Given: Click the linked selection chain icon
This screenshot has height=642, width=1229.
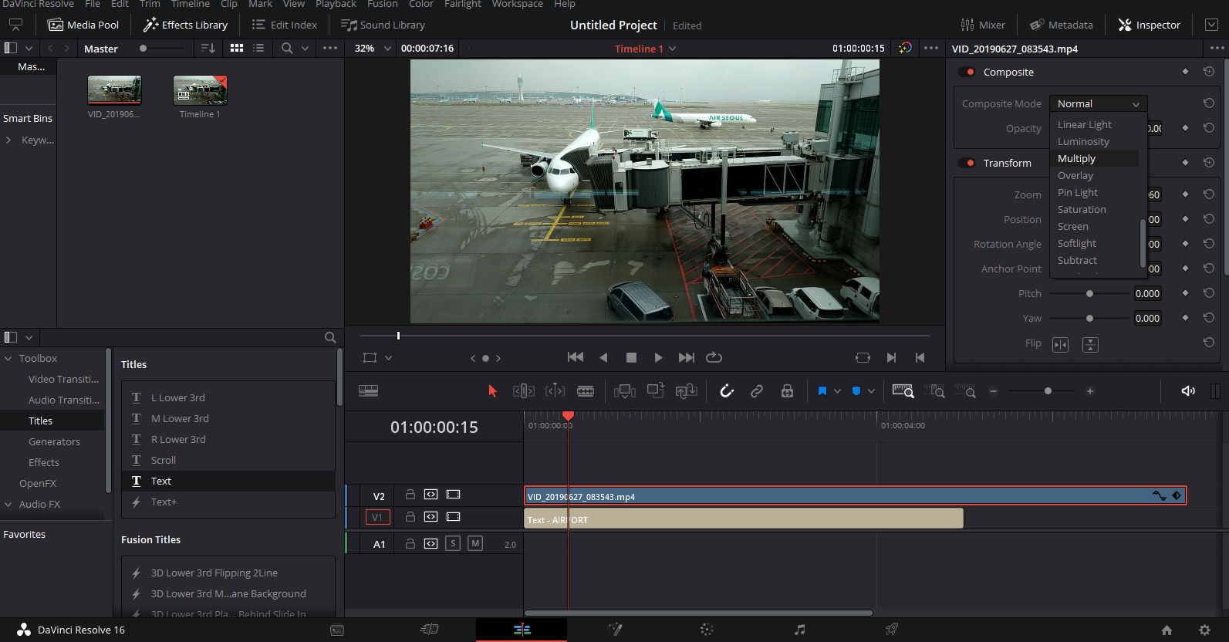Looking at the screenshot, I should [757, 391].
